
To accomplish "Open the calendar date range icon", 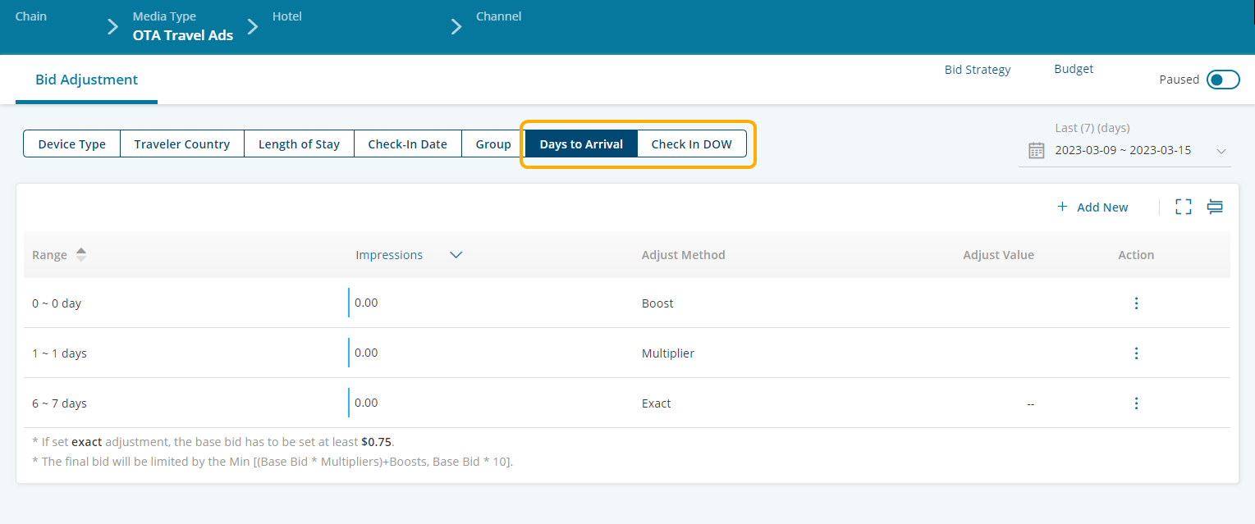I will tap(1037, 150).
